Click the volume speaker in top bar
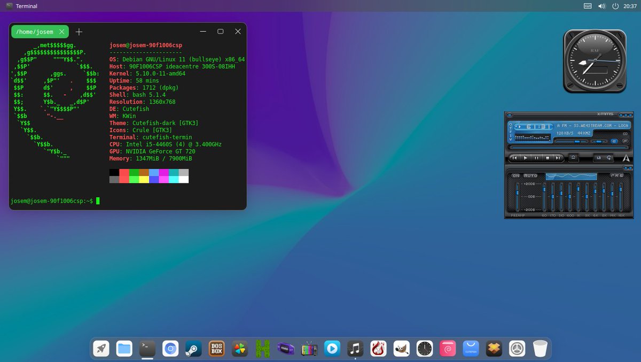641x362 pixels. click(x=601, y=6)
